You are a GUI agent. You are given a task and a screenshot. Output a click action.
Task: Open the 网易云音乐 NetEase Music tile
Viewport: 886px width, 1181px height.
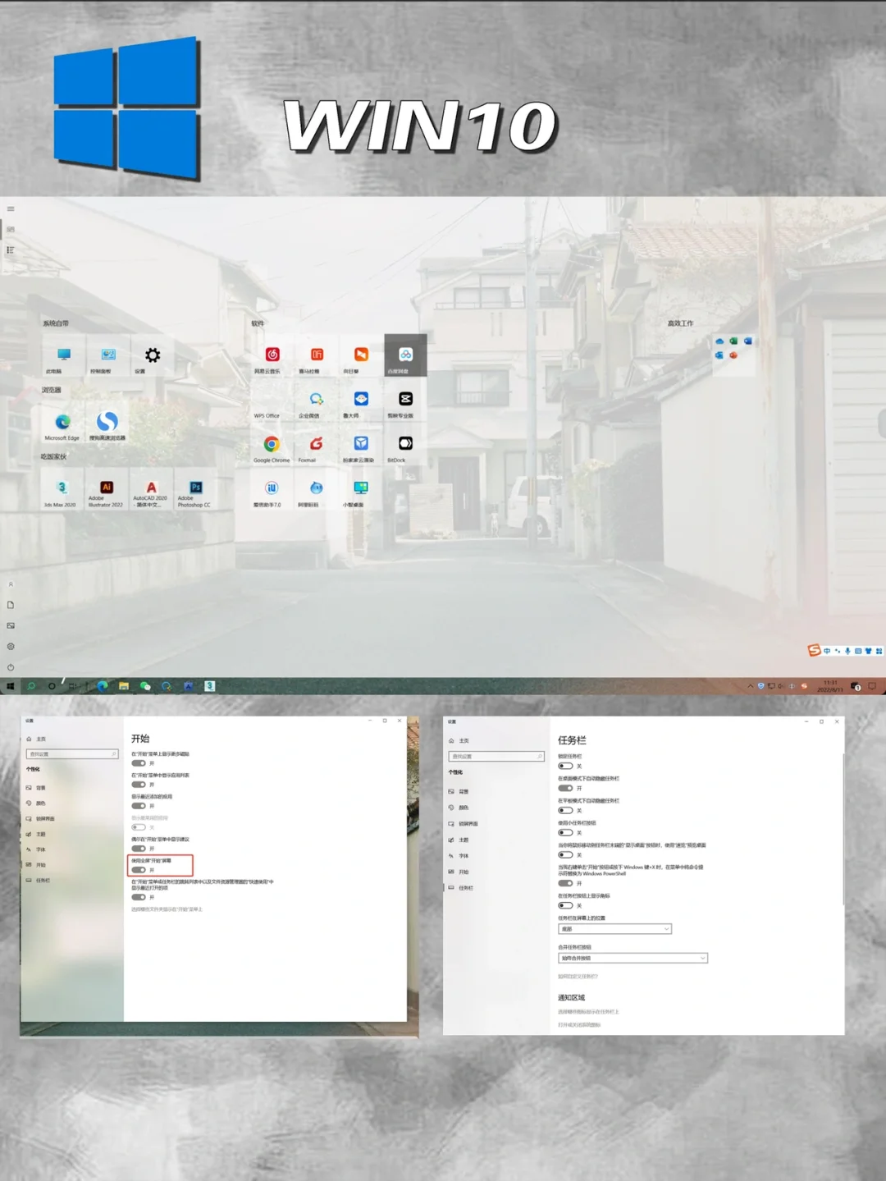pos(272,356)
